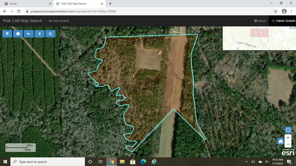This screenshot has width=296, height=166.
Task: Open the About menu item
Action: pyautogui.click(x=260, y=21)
